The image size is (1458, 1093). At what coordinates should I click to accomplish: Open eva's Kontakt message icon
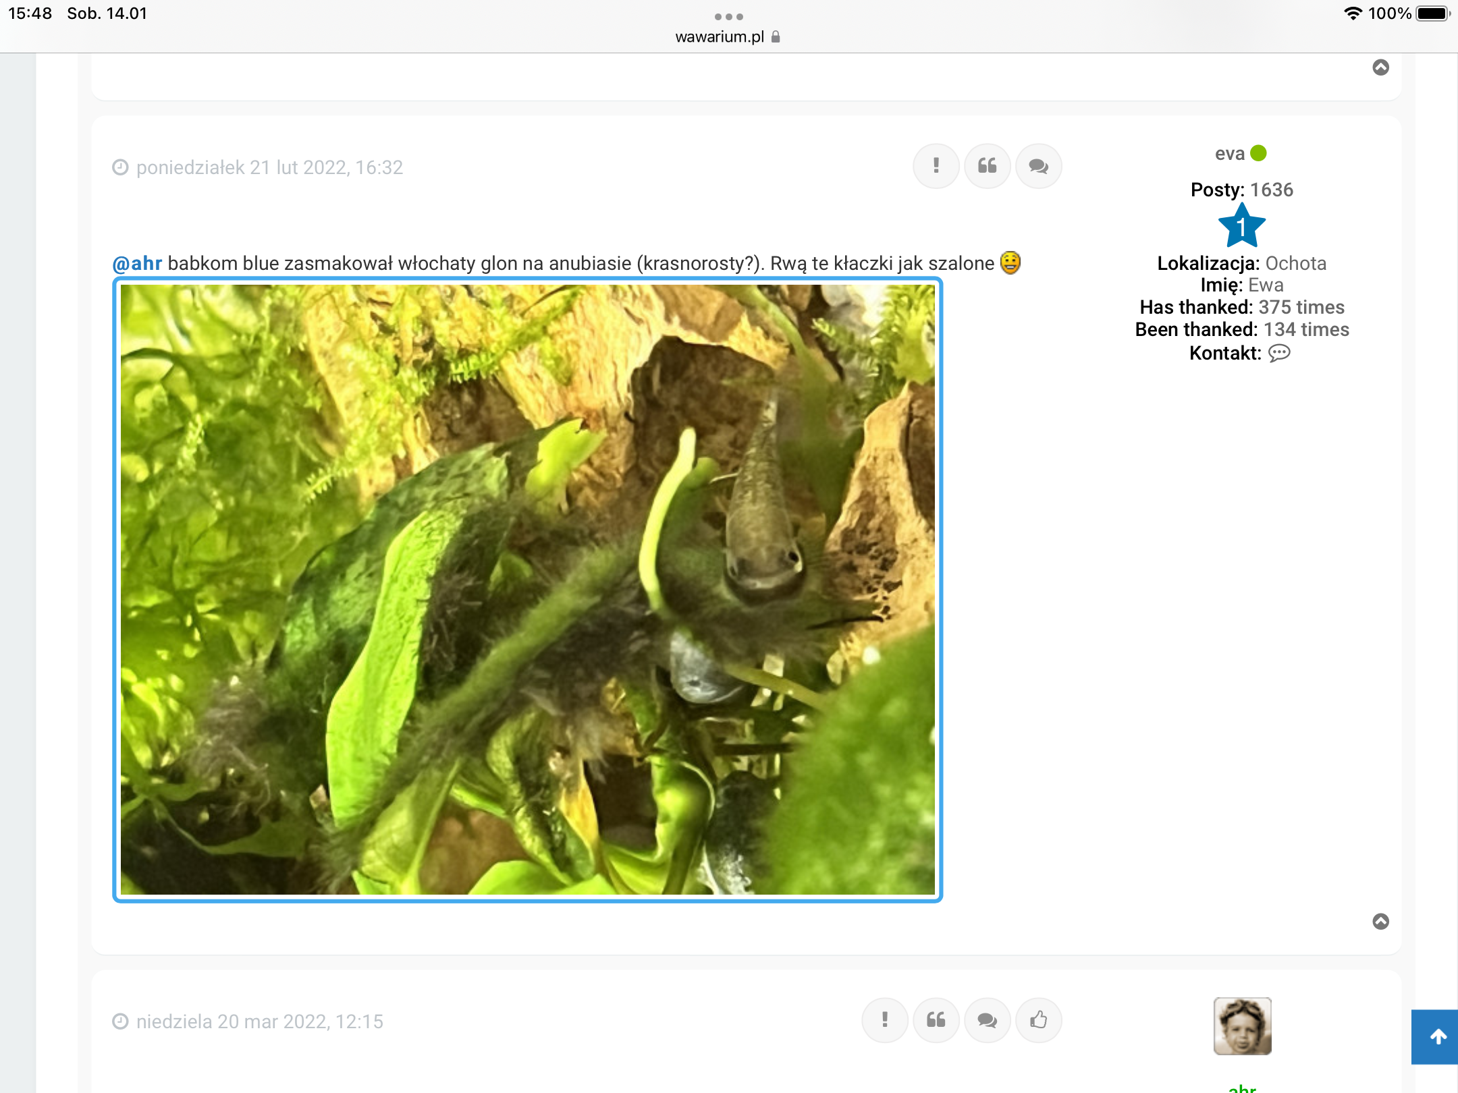click(1278, 353)
